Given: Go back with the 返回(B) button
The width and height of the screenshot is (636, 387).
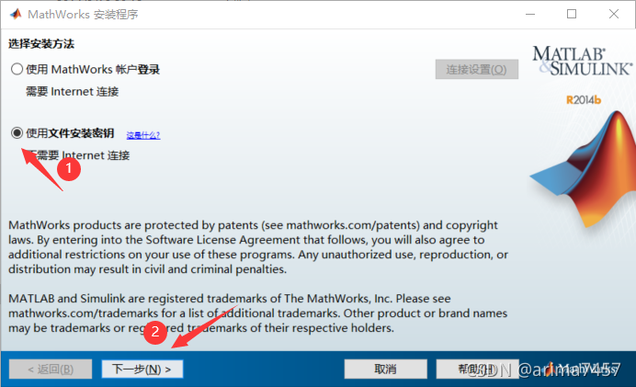Looking at the screenshot, I should pyautogui.click(x=50, y=369).
